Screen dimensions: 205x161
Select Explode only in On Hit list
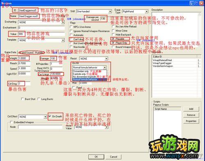[79, 74]
